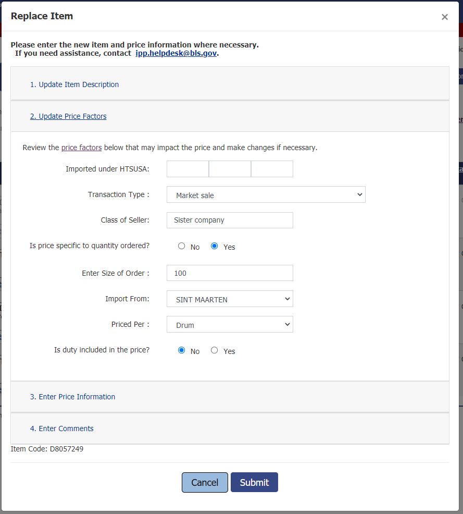Click the Submit button
463x514 pixels.
click(254, 482)
